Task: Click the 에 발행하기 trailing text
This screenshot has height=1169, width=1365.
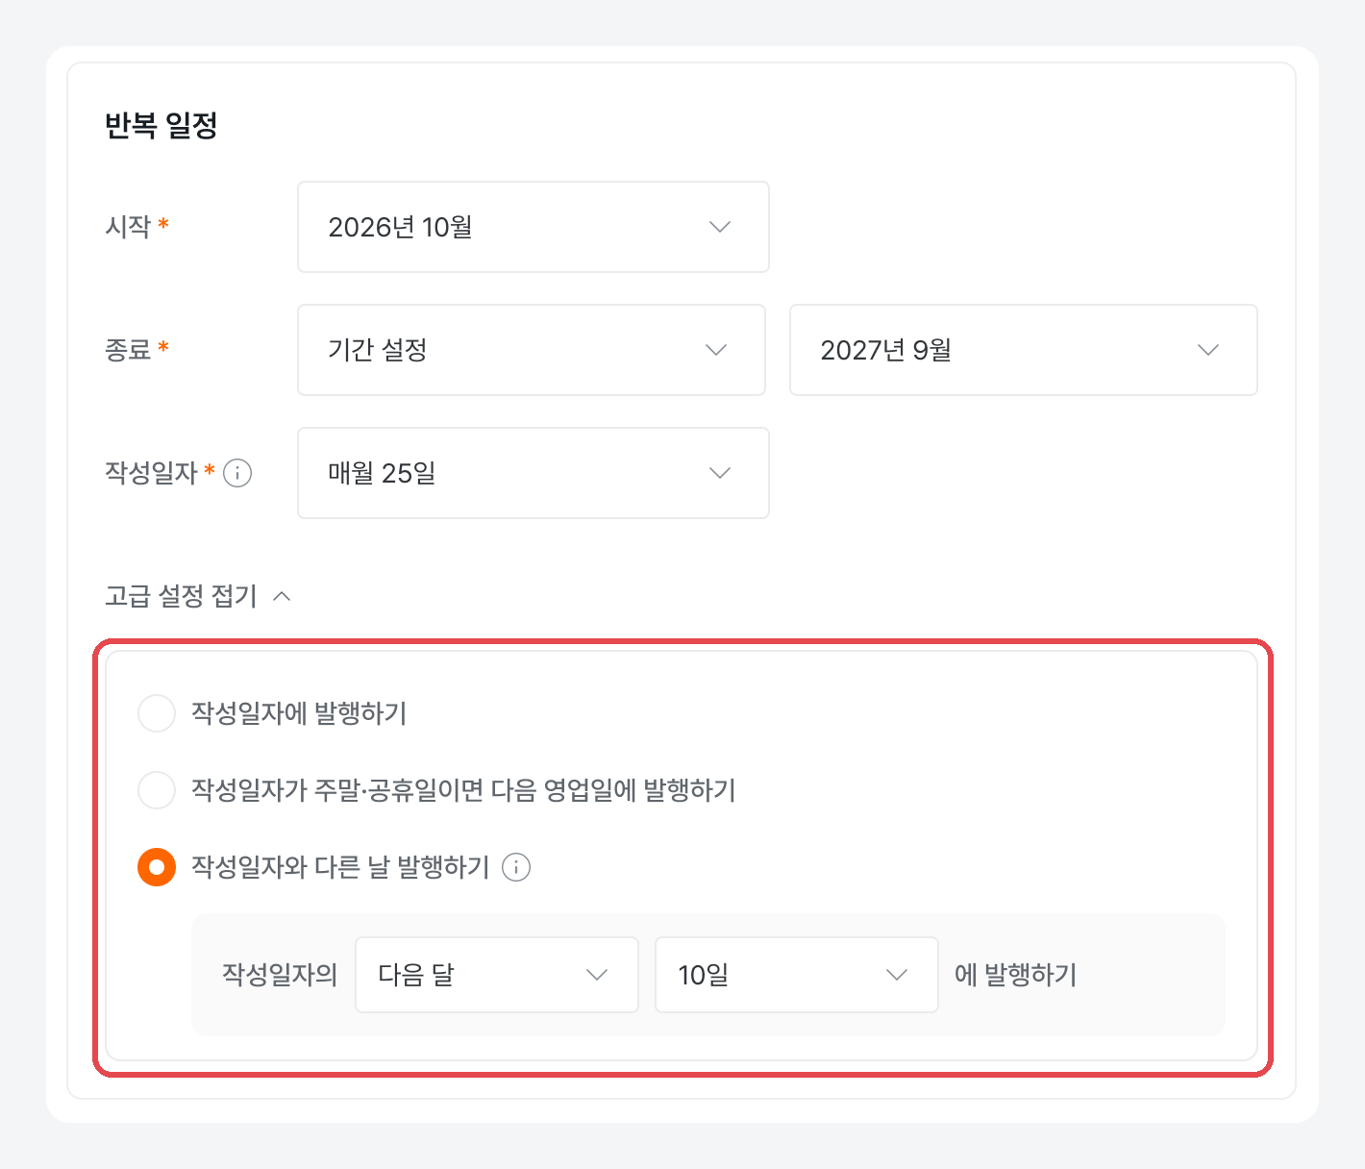Action: tap(1016, 975)
